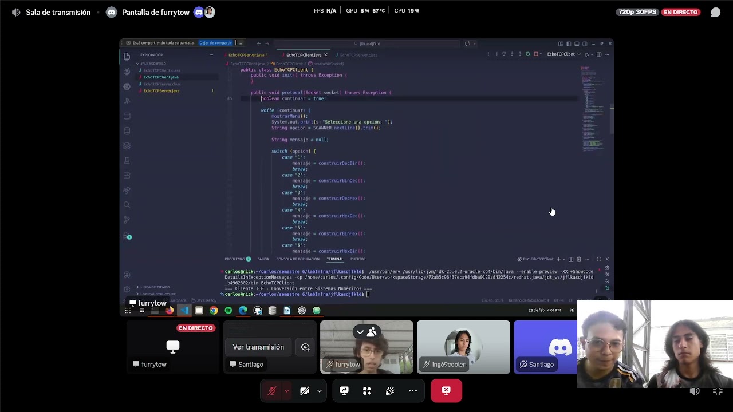This screenshot has height=412, width=733.
Task: Open Explorer panel more actions ellipsis
Action: click(x=211, y=55)
